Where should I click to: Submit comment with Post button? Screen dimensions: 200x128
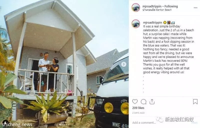click(194, 123)
